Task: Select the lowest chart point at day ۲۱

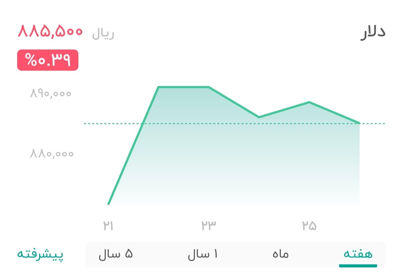Action: click(x=109, y=203)
